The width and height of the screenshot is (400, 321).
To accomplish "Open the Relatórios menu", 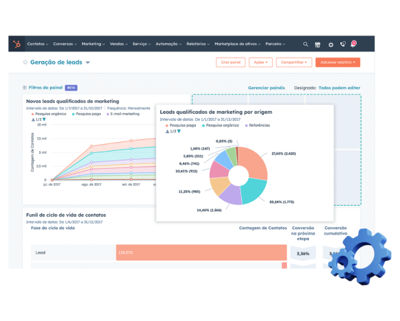I will coord(198,44).
